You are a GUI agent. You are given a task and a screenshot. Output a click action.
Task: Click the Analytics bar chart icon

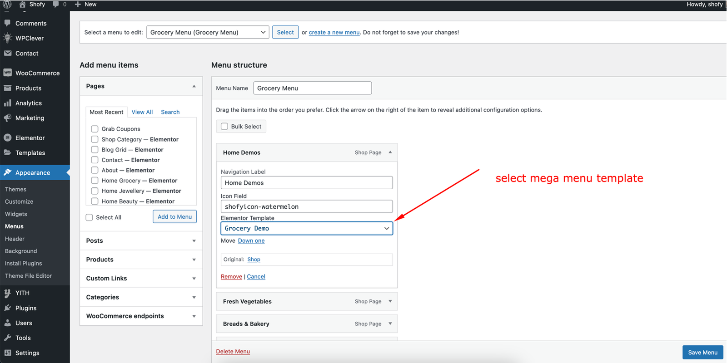click(x=7, y=103)
